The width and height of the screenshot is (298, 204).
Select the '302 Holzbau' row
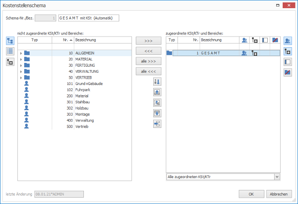[74, 108]
